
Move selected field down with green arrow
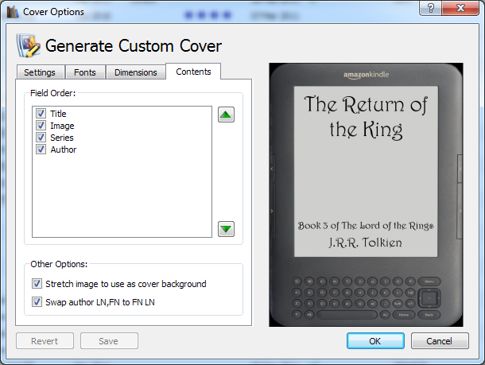[226, 229]
